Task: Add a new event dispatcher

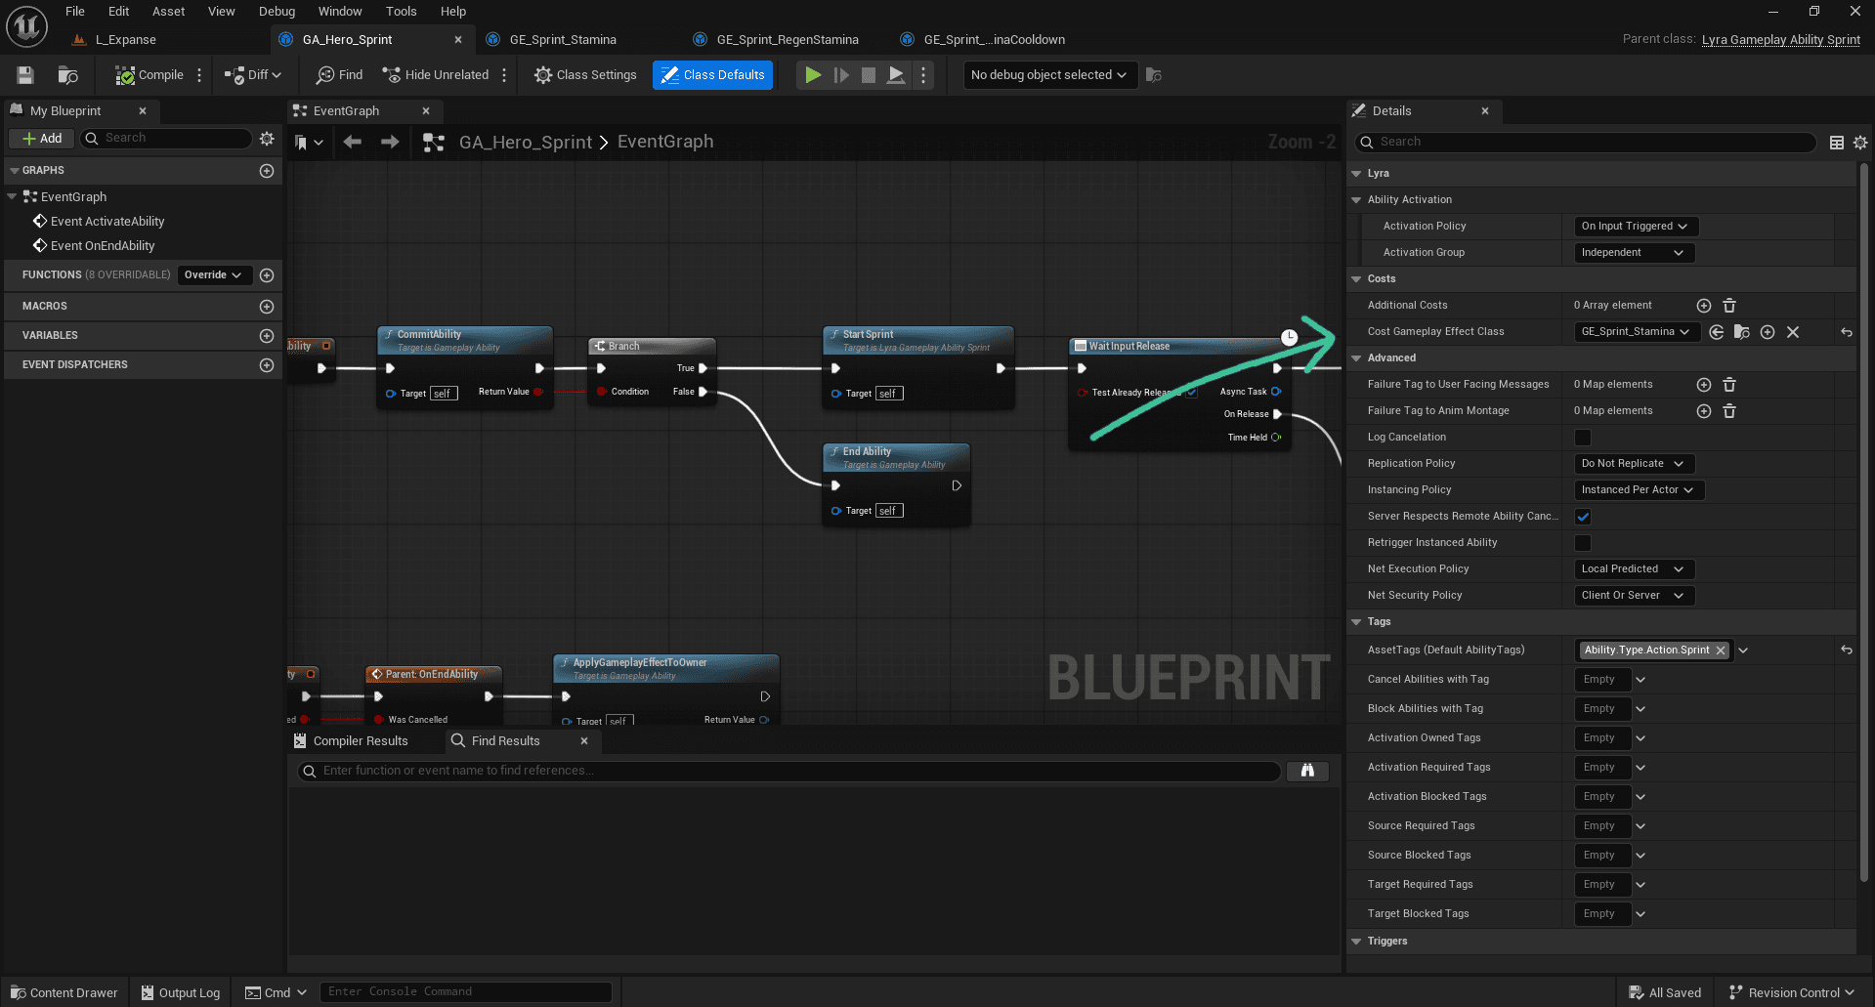Action: coord(267,365)
